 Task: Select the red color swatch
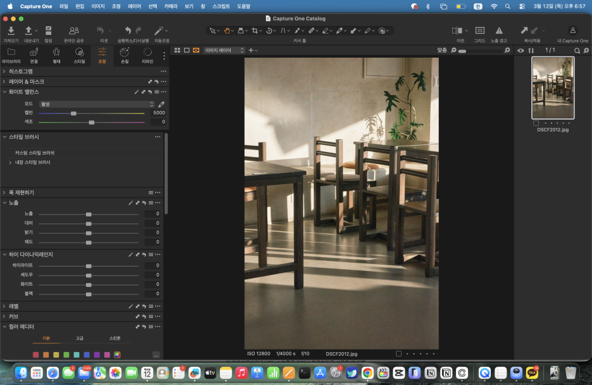point(36,355)
